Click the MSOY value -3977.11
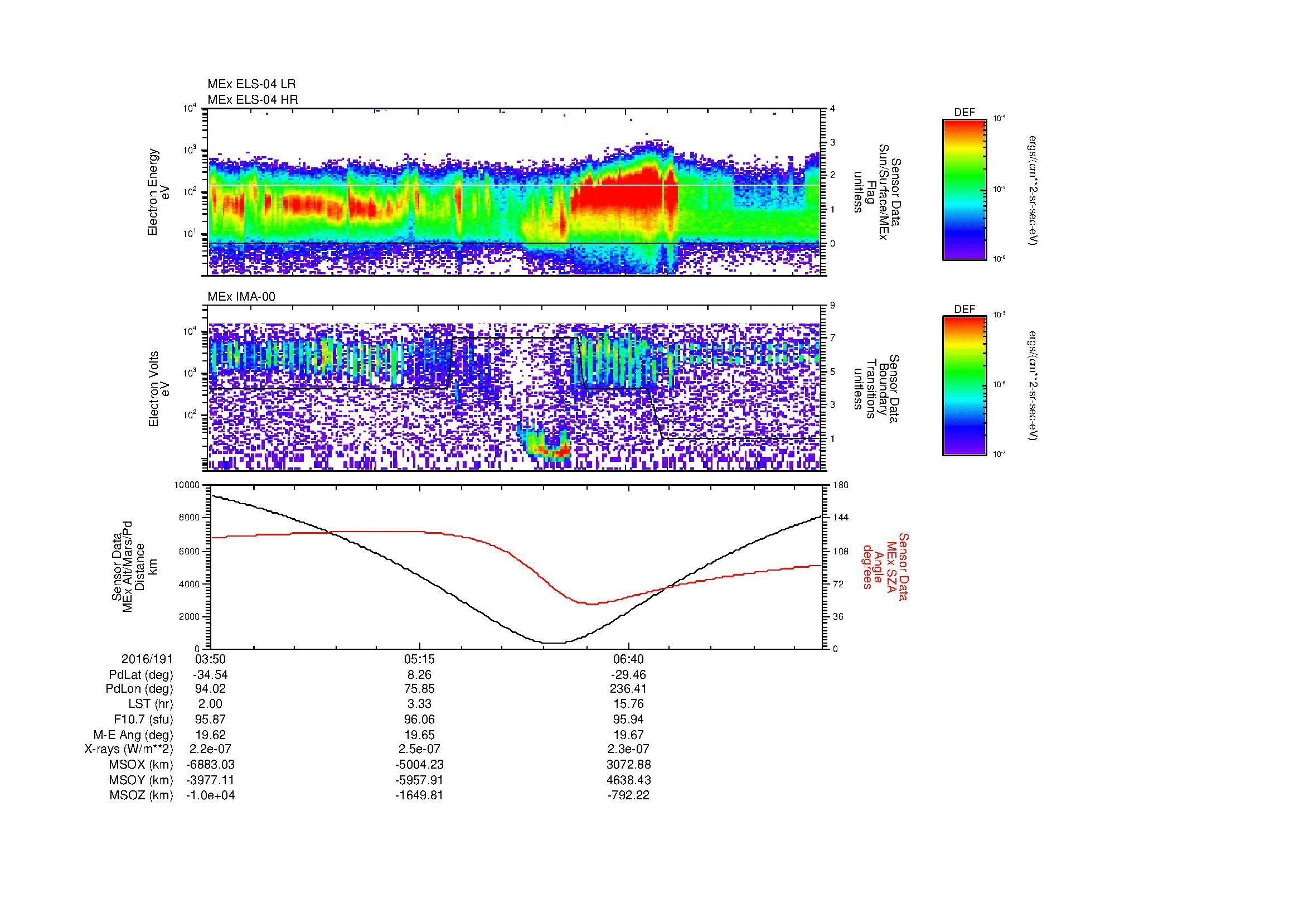This screenshot has width=1304, height=922. point(210,780)
